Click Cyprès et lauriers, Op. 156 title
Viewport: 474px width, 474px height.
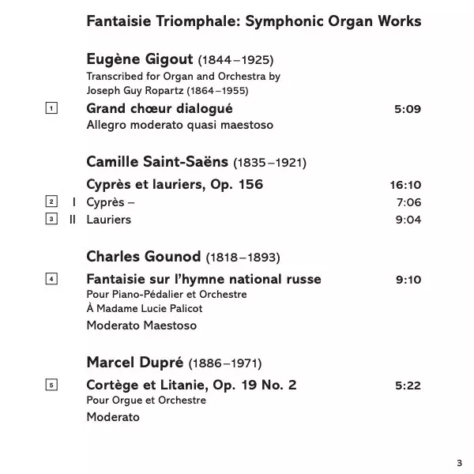pyautogui.click(x=175, y=185)
